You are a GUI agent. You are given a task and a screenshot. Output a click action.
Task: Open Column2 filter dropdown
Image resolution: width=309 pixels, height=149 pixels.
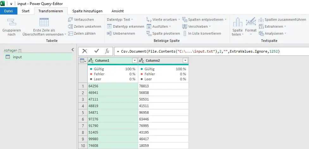click(185, 61)
